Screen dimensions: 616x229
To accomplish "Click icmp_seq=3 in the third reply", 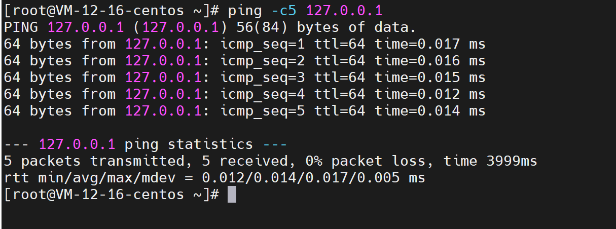I will [x=263, y=78].
